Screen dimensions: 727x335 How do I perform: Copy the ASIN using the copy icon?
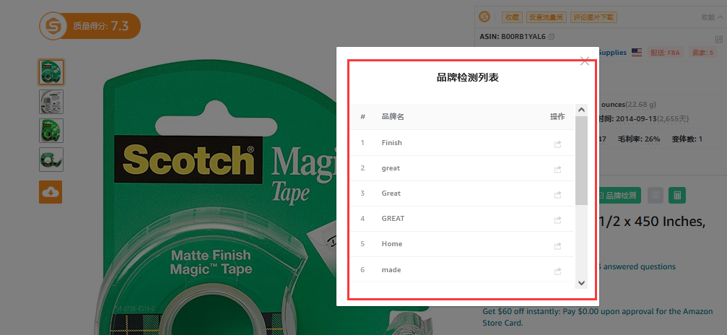click(x=552, y=36)
